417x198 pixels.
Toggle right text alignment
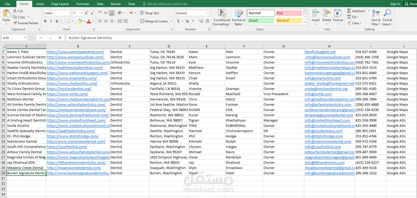tap(112, 21)
